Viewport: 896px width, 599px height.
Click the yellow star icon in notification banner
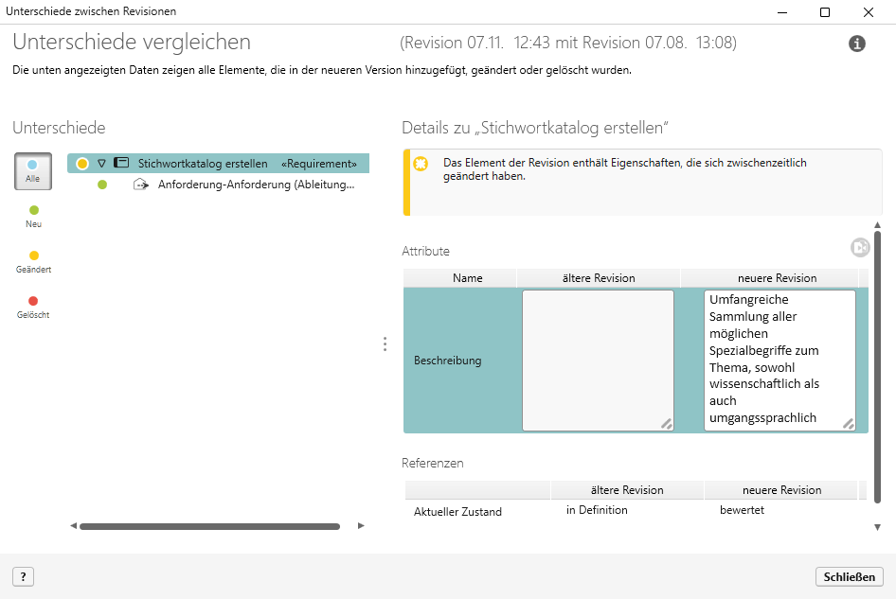click(421, 164)
